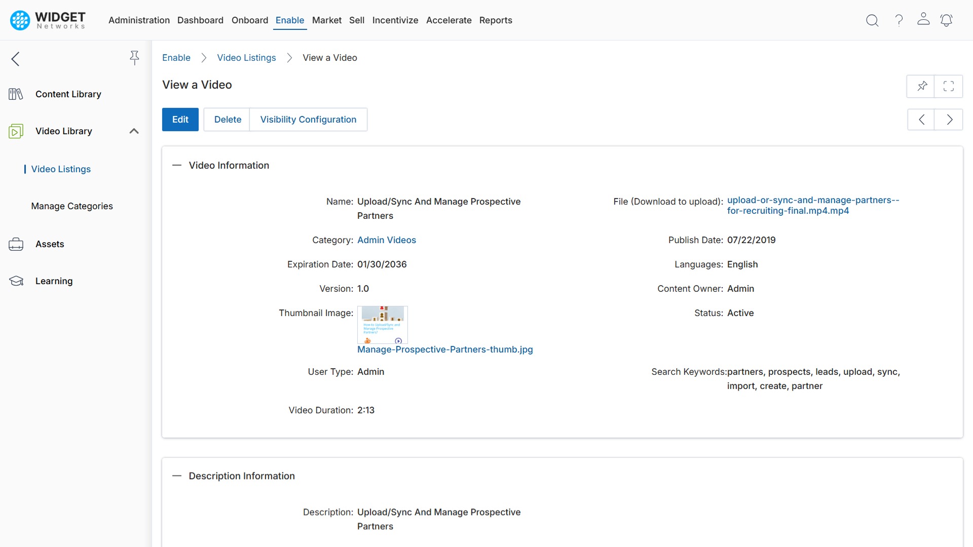
Task: Open the notifications bell
Action: point(947,20)
